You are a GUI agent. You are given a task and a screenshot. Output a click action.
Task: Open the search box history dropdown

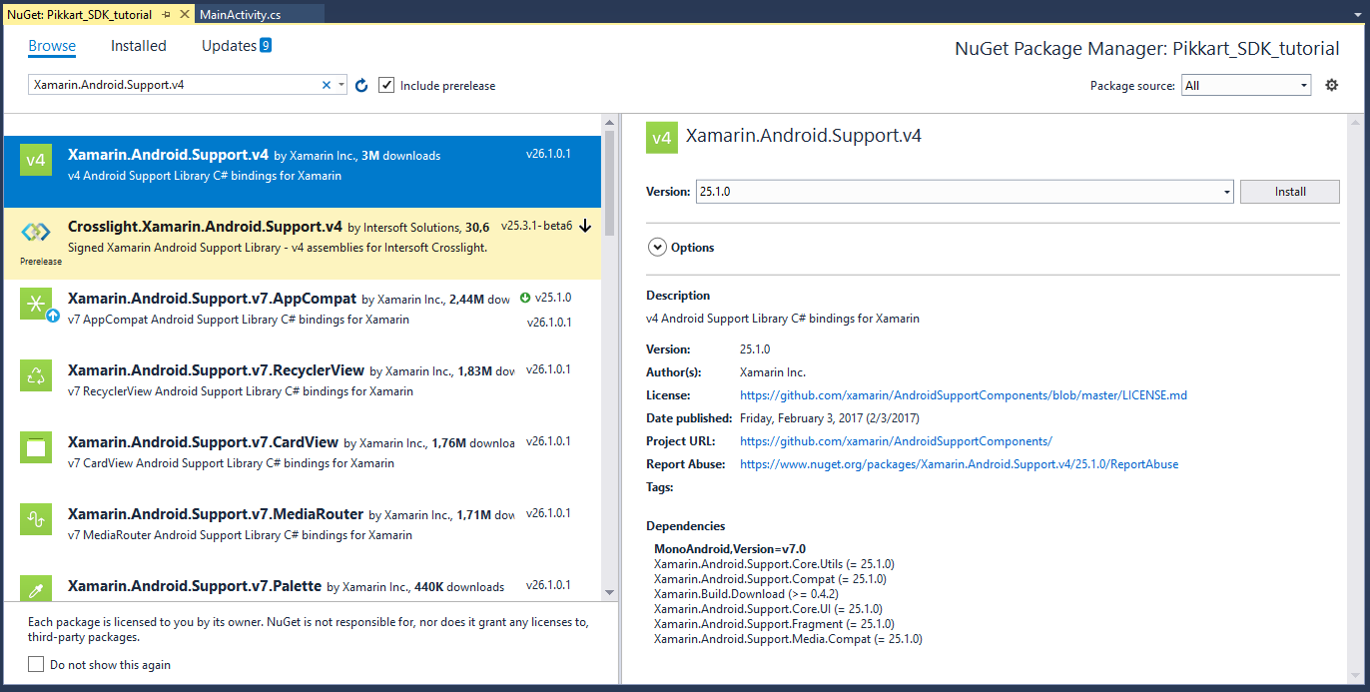(342, 86)
